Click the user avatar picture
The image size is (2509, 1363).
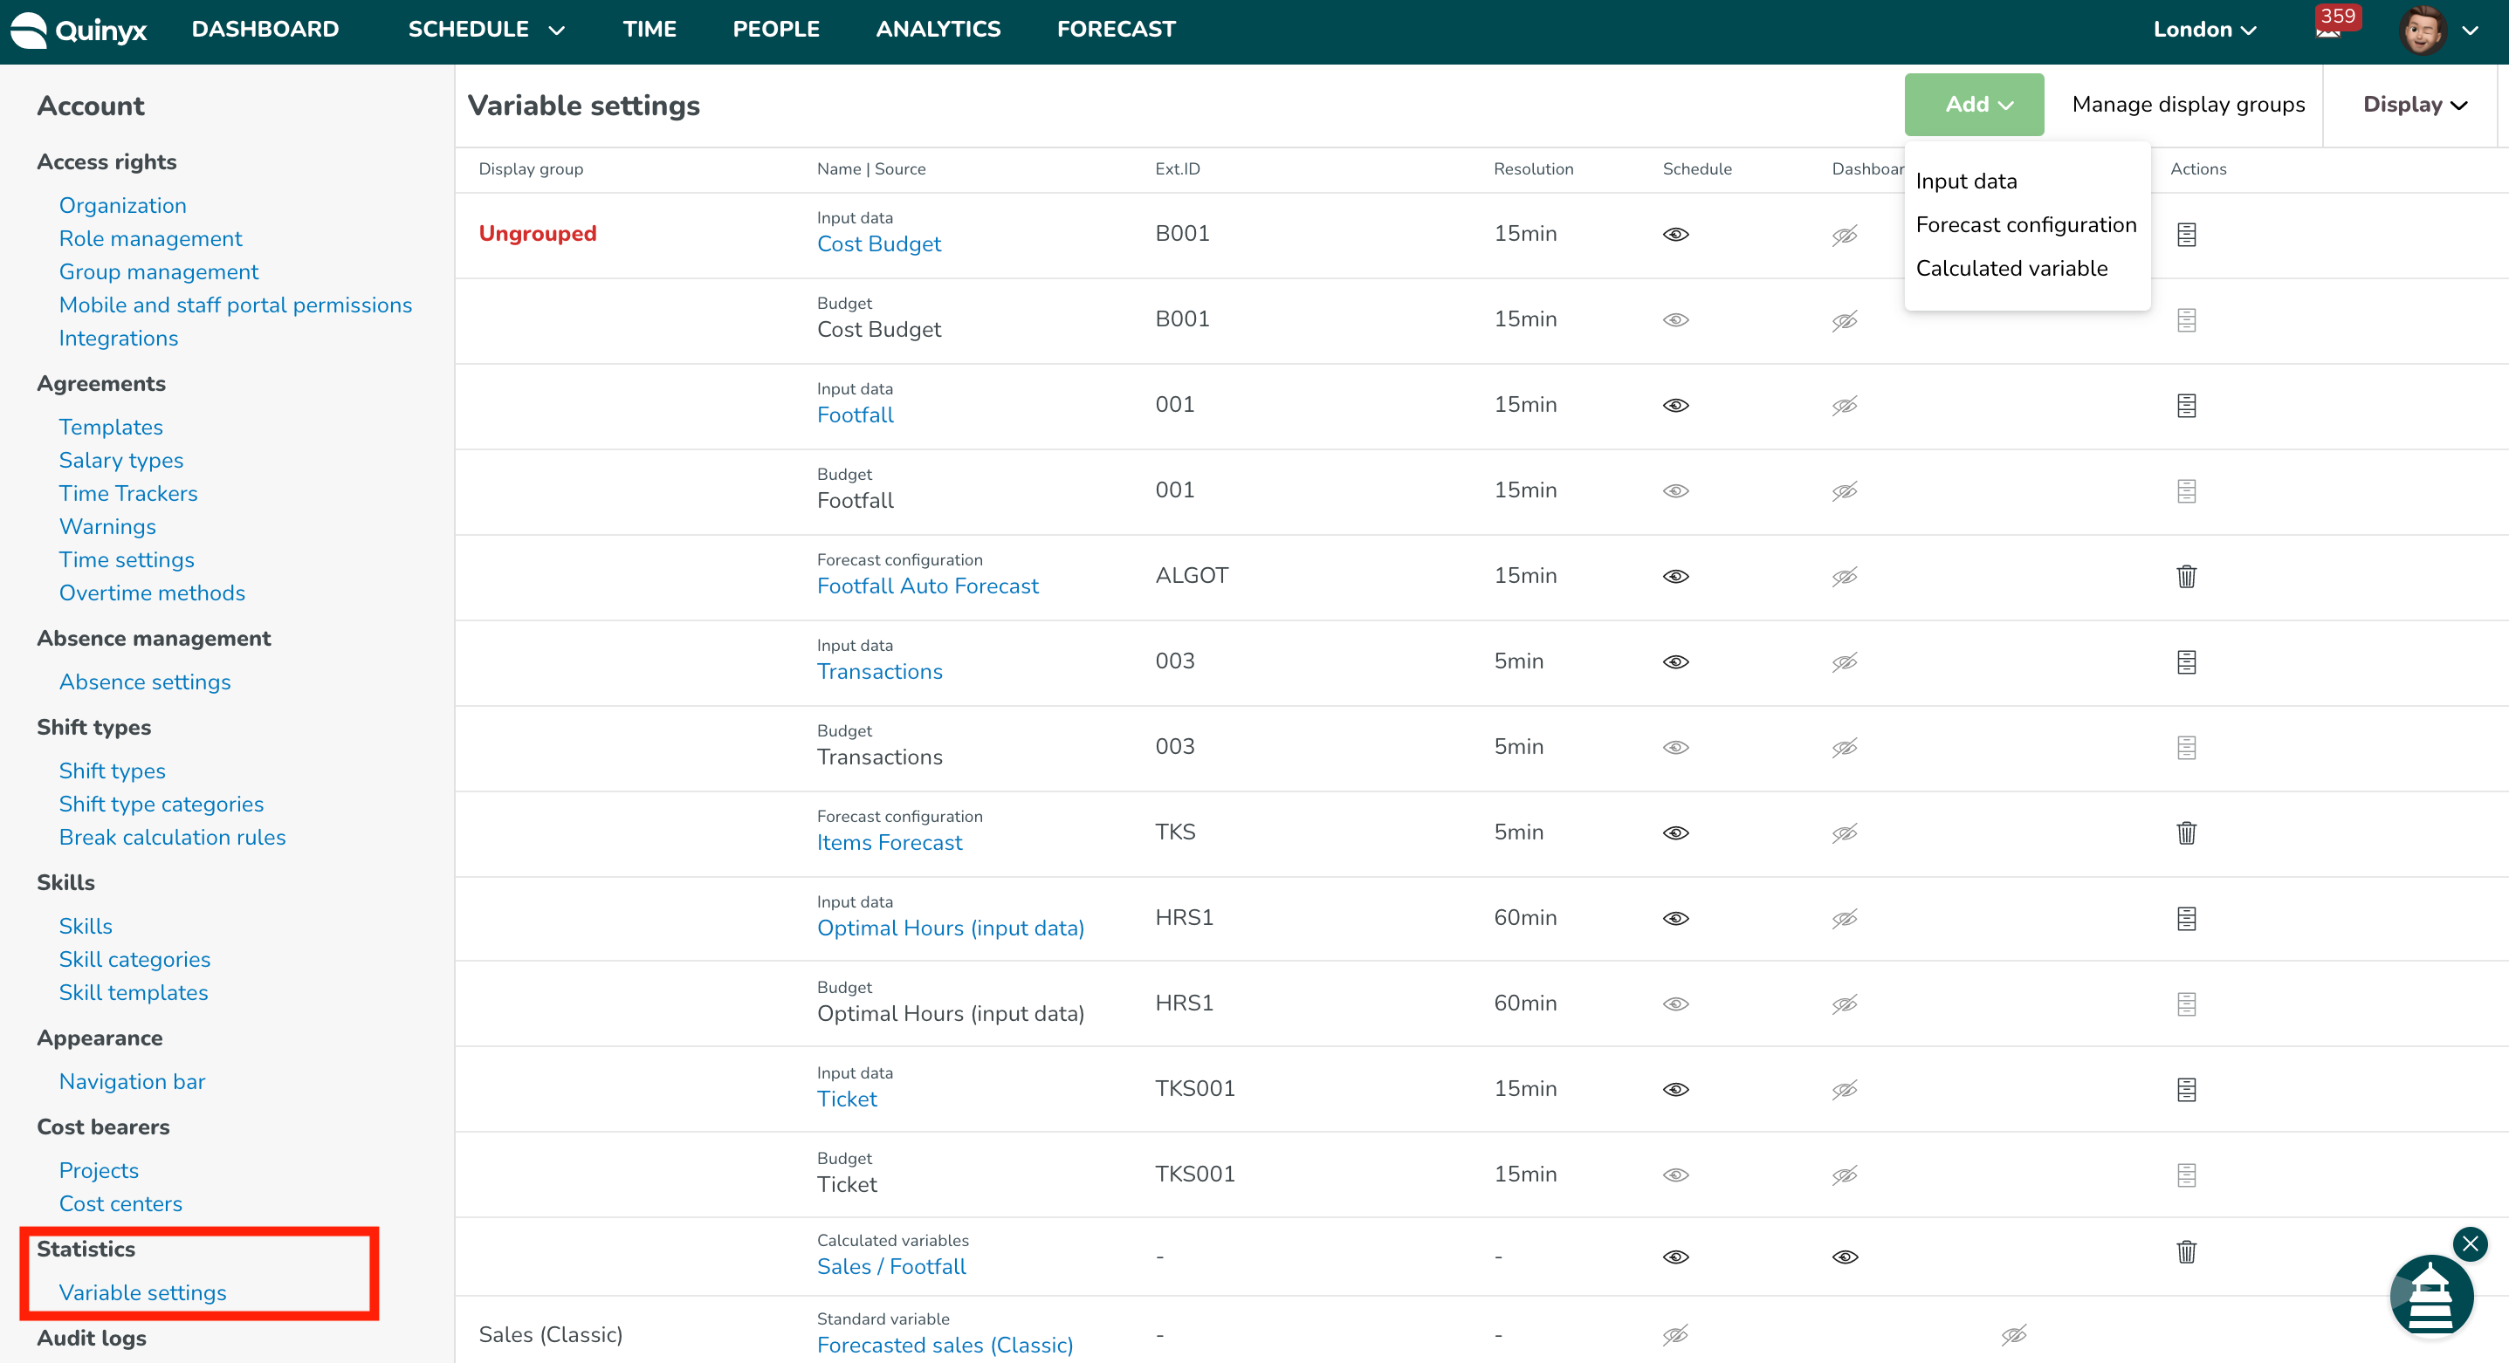click(x=2423, y=29)
